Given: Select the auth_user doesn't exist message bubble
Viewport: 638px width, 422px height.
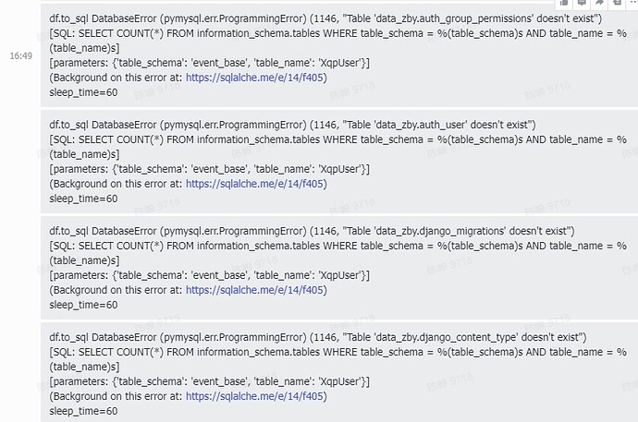Looking at the screenshot, I should coord(339,162).
